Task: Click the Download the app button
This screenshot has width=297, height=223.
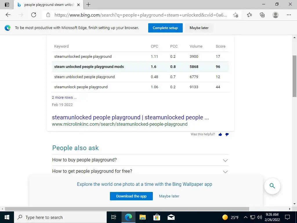Action: (x=131, y=196)
